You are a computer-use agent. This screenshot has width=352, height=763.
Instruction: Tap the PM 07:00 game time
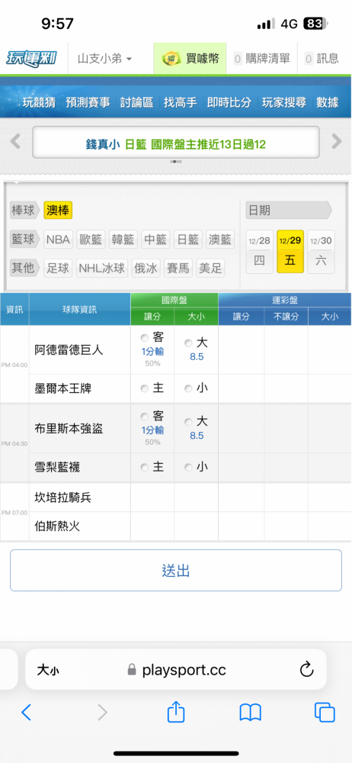(x=14, y=513)
